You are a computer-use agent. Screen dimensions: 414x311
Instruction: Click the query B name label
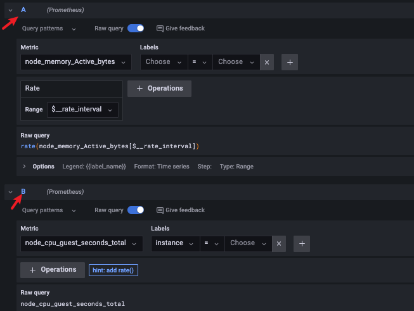pyautogui.click(x=23, y=191)
